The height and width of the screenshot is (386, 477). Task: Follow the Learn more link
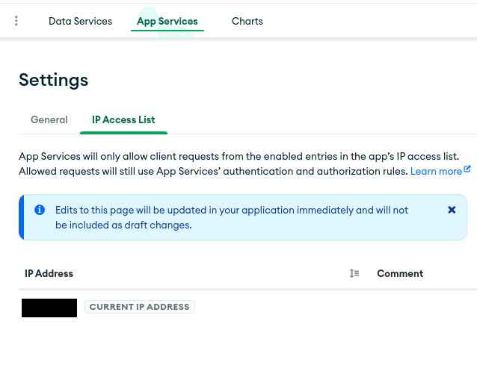(x=436, y=171)
